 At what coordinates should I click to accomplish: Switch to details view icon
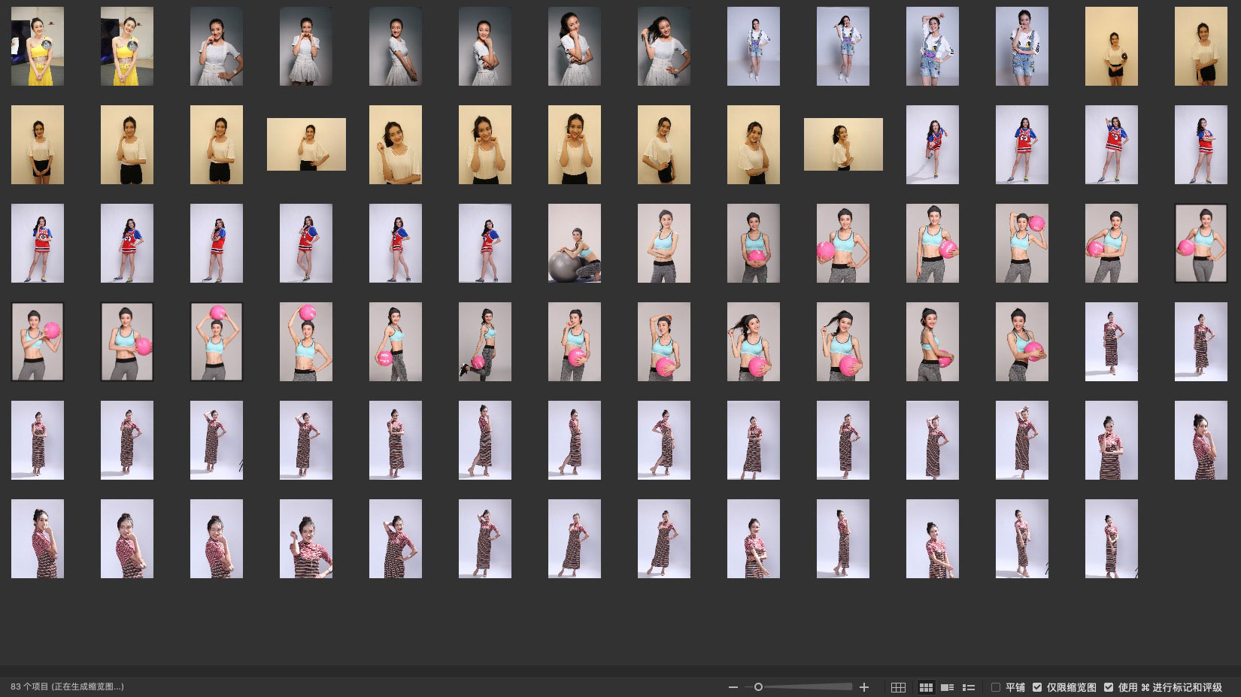pyautogui.click(x=948, y=687)
